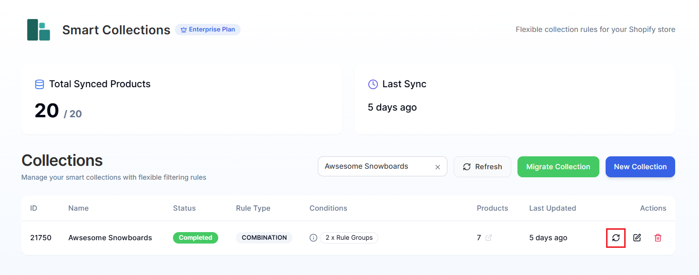Select the Enterprise Plan badge
Screen dimensions: 699x275
[x=208, y=29]
